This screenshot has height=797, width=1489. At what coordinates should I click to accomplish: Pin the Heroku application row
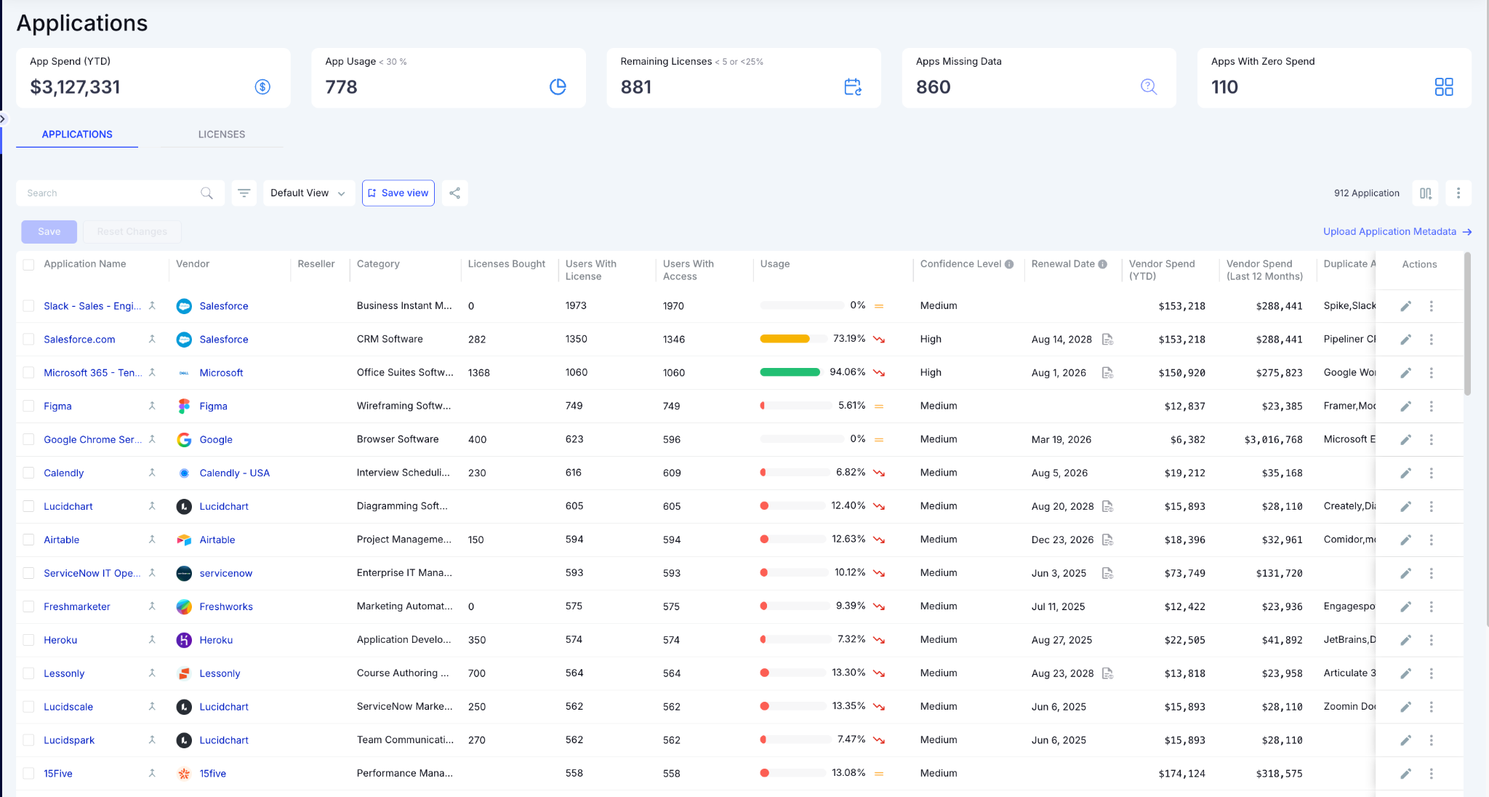coord(152,640)
